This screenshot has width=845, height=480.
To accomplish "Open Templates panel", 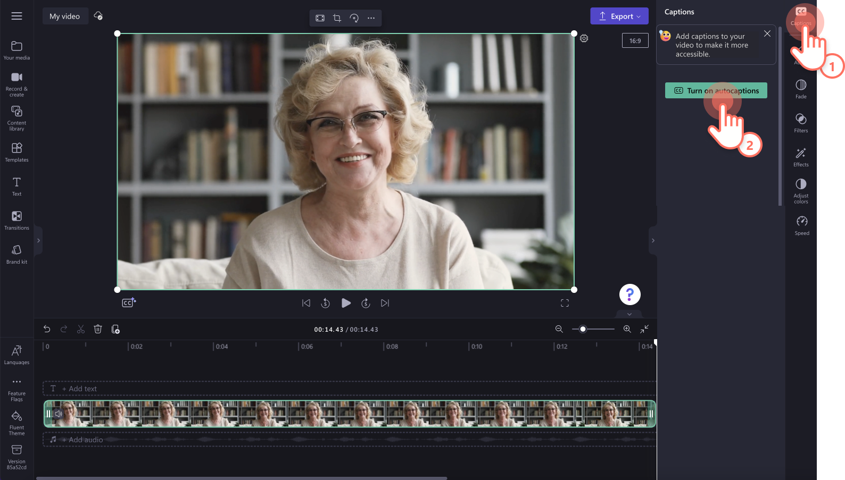I will point(16,152).
